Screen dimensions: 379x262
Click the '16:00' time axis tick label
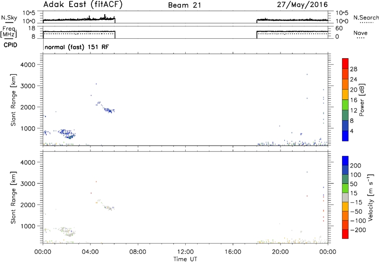[x=233, y=252]
